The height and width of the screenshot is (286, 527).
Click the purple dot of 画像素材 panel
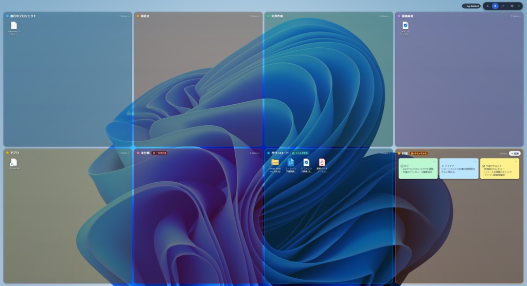coord(399,16)
